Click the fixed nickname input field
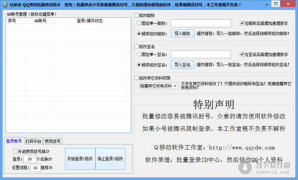Viewport: 298px width, 180px height. click(201, 23)
